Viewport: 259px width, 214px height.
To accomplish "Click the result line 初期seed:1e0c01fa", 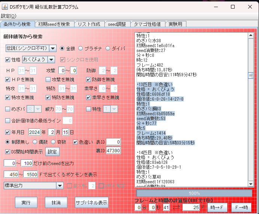I will 155,45.
